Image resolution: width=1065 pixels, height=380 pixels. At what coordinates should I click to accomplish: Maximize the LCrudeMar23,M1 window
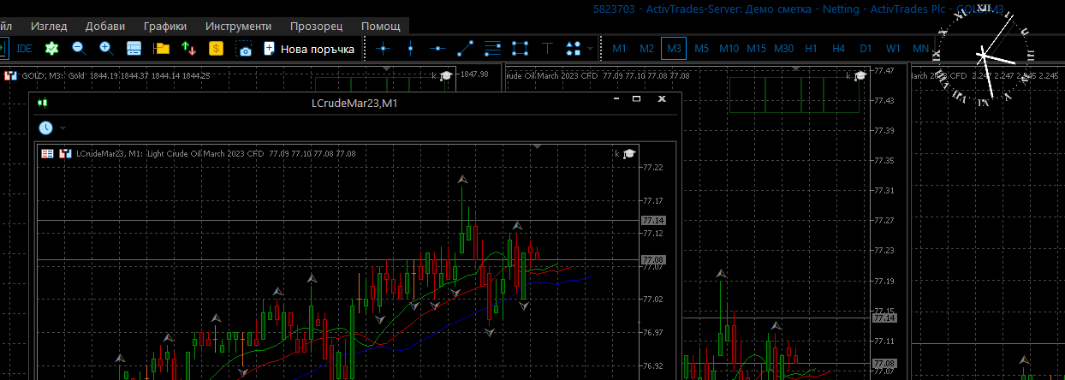(x=636, y=99)
